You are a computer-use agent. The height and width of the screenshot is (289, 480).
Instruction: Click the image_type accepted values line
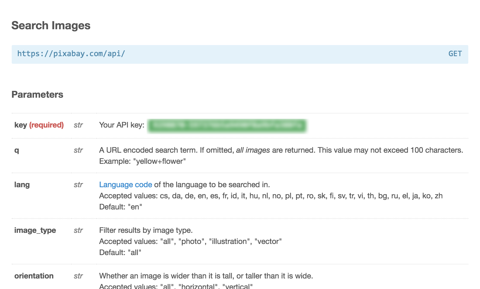[x=190, y=241]
